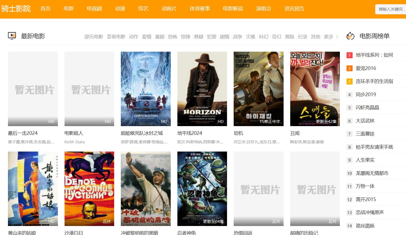
Task: Filter movies by 纪录 genre
Action: 303,37
